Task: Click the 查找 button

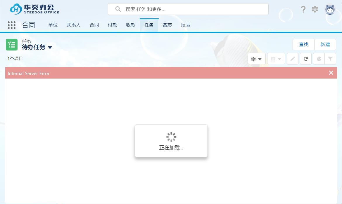Action: (x=303, y=45)
